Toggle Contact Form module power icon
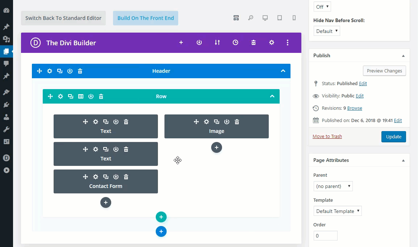This screenshot has height=247, width=418. point(116,177)
